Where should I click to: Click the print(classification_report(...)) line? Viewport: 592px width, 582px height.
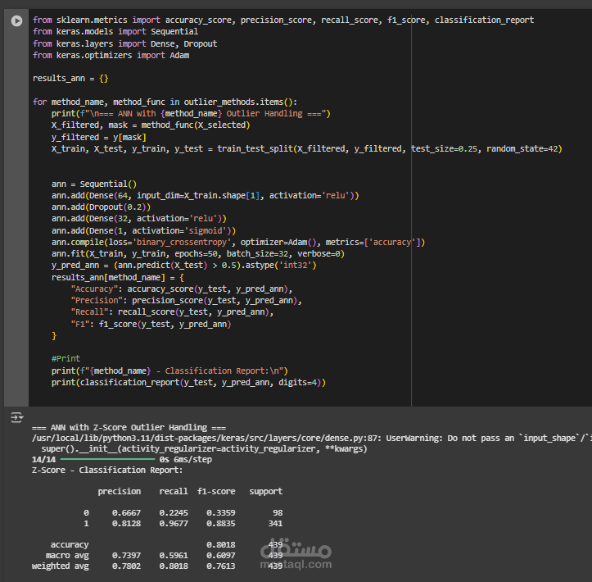point(188,383)
